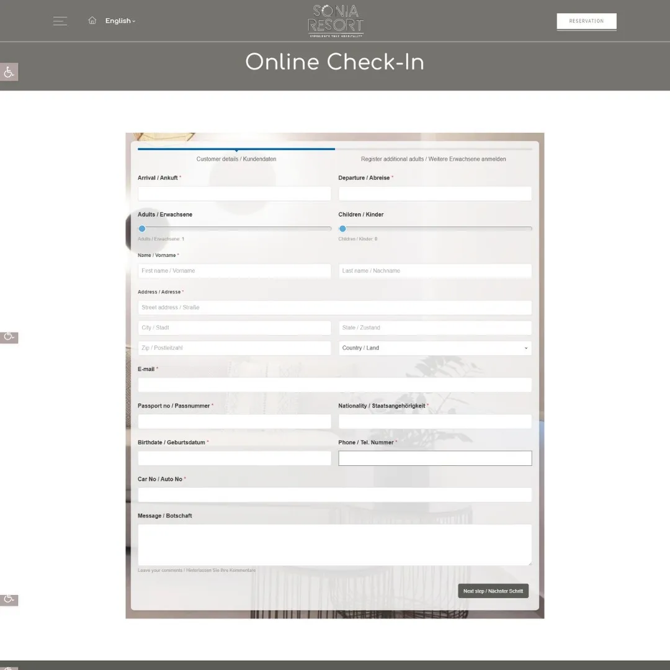Viewport: 670px width, 670px height.
Task: Click the "Adults / Erwachsene: 1" value text
Action: pyautogui.click(x=161, y=239)
